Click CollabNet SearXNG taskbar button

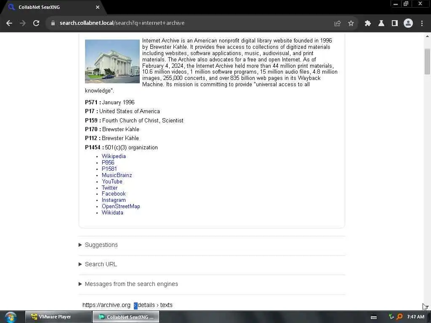[x=125, y=317]
